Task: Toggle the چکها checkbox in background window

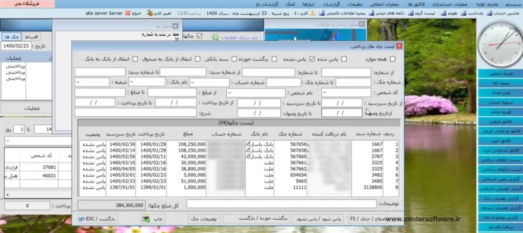Action: tap(200, 36)
